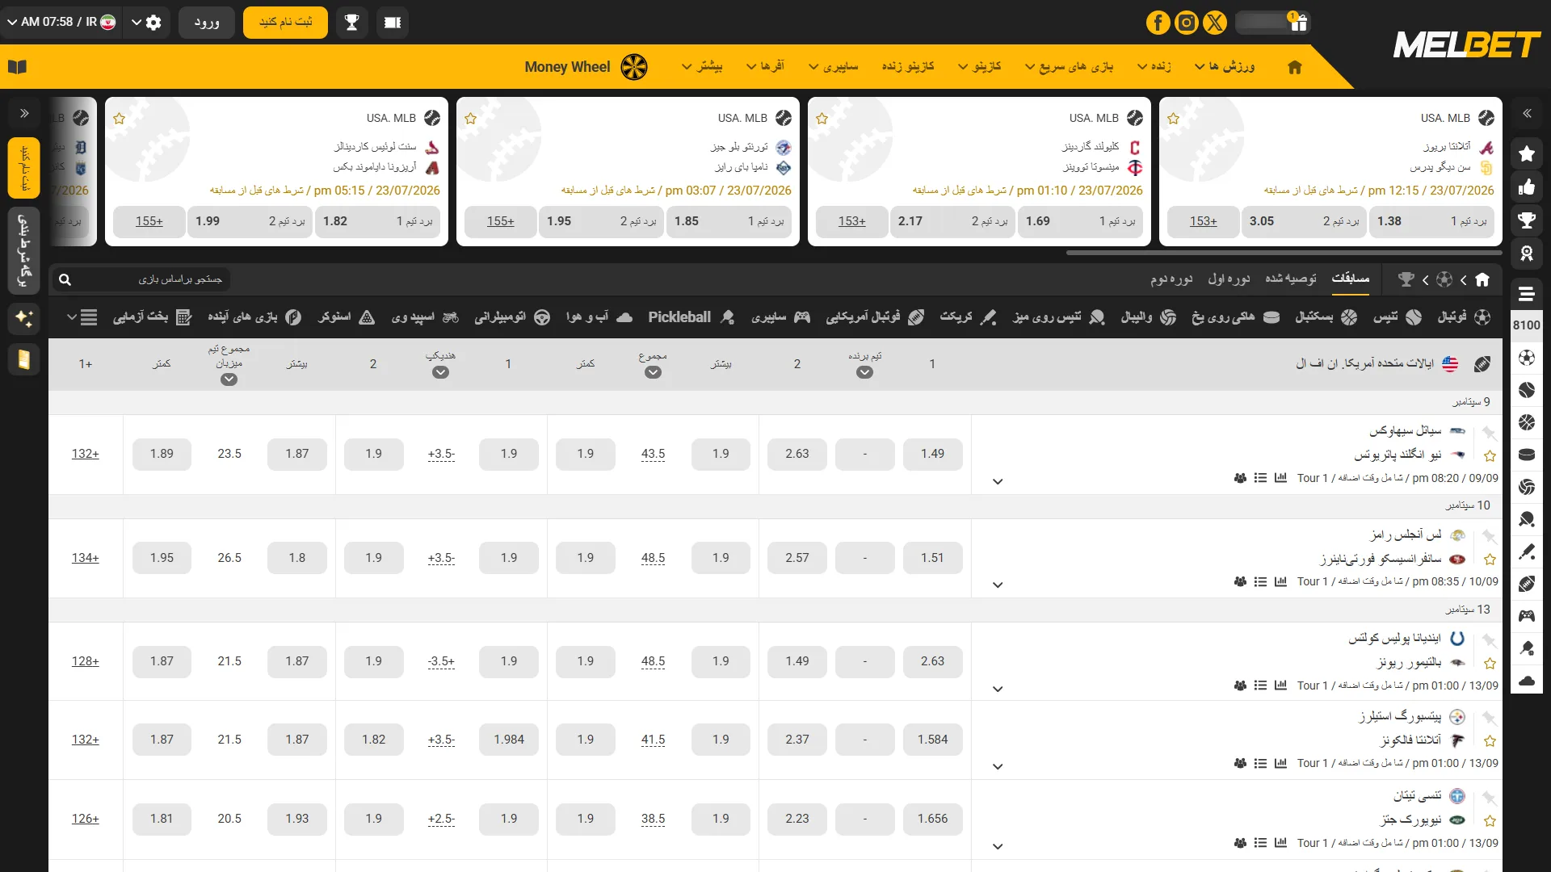Open the sparkle icon in left sidebar
The width and height of the screenshot is (1551, 872).
tap(24, 318)
